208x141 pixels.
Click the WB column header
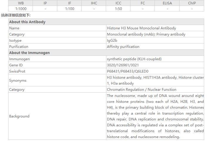(21, 3)
